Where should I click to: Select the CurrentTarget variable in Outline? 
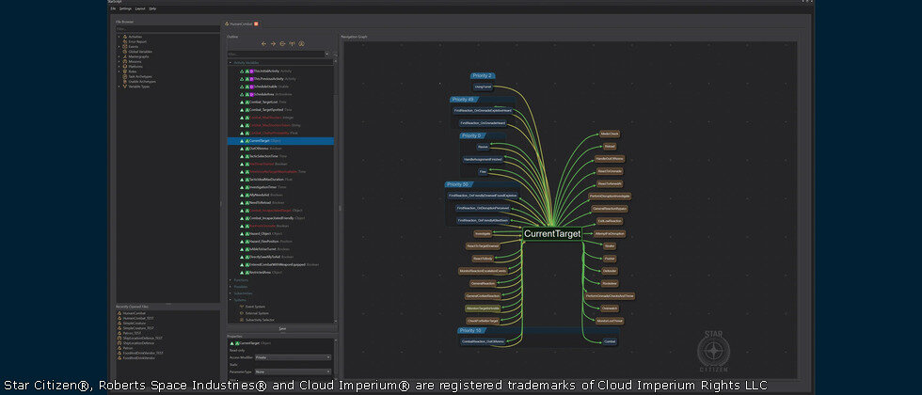(280, 141)
